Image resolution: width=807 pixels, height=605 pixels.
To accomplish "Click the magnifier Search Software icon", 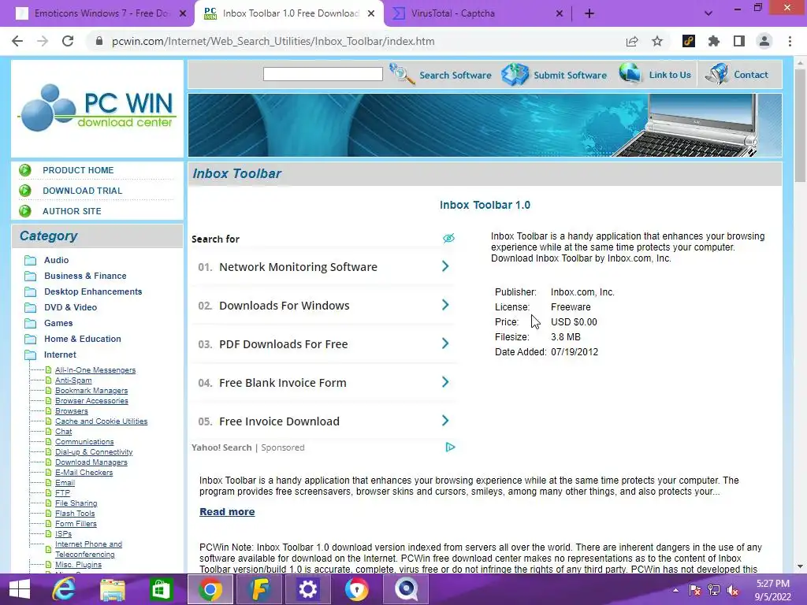I will tap(401, 74).
